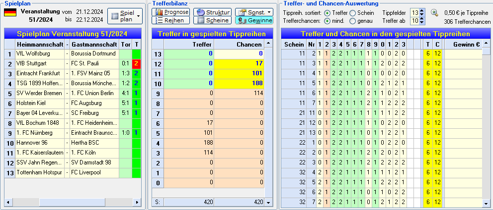Expand the Sonst. dropdown menu

point(254,12)
